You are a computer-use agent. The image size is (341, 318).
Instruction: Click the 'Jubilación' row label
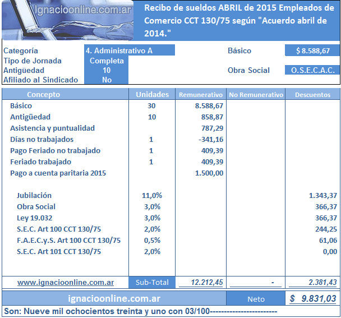click(34, 195)
